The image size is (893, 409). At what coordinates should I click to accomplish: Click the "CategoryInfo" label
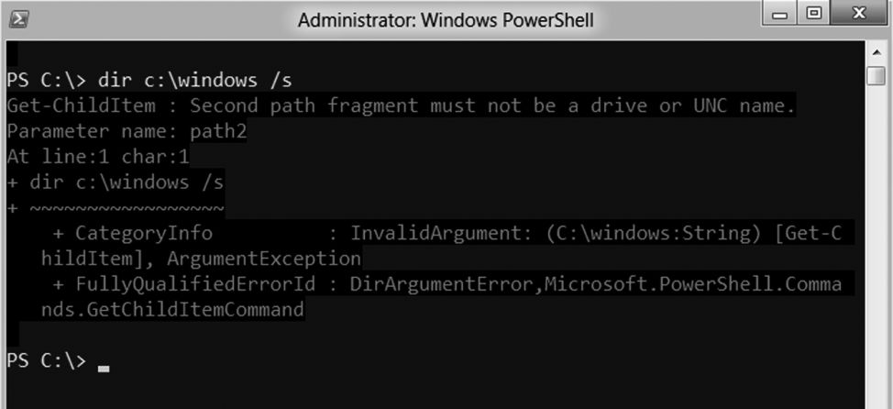click(x=144, y=234)
